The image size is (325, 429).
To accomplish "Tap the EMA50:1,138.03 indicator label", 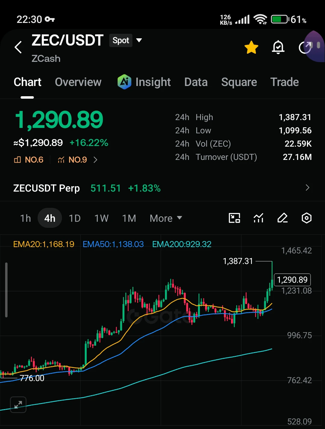I will [x=113, y=244].
